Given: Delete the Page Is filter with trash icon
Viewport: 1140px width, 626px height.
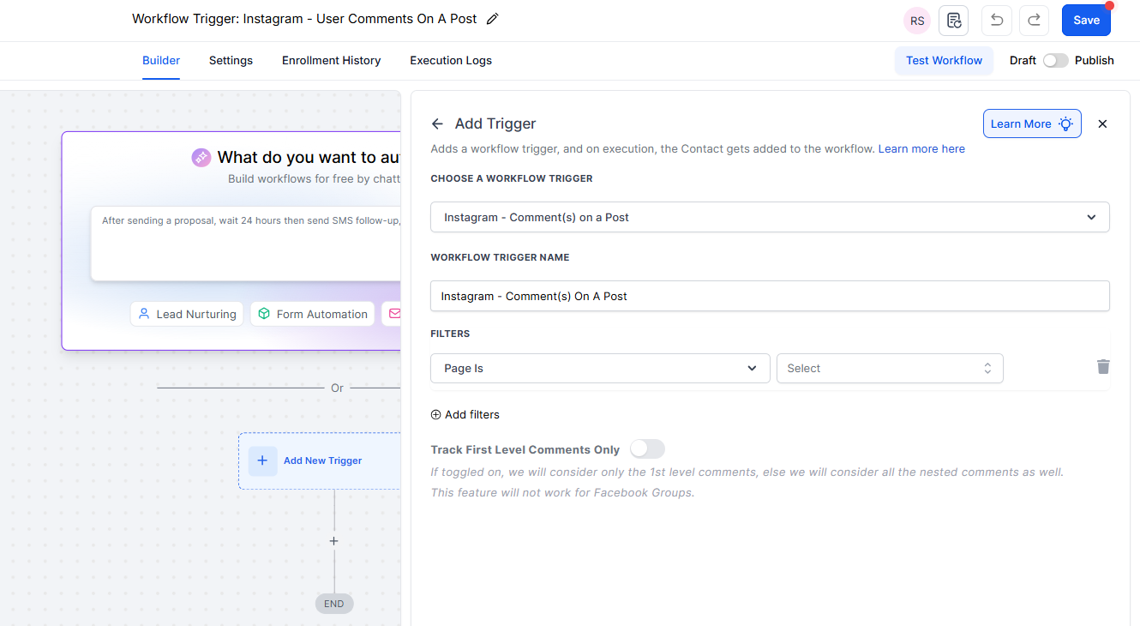Looking at the screenshot, I should click(x=1103, y=367).
